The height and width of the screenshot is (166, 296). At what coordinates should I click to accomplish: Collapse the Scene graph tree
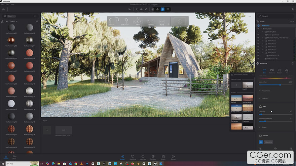click(x=261, y=29)
